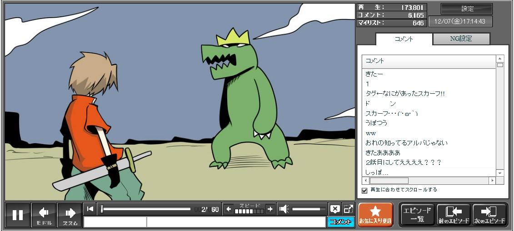Click the ススム forward arrow button
Viewport: 514px width, 231px height.
coord(70,215)
